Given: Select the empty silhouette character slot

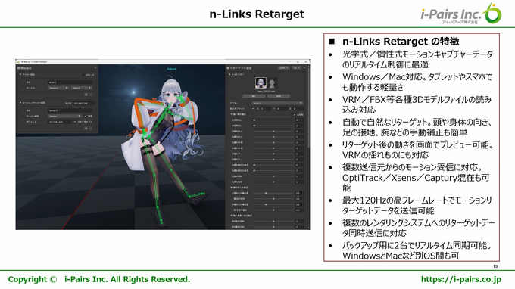Looking at the screenshot, I should (x=272, y=82).
